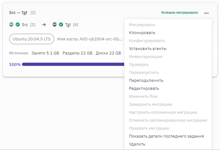Click the Имя хоста hostname text

90,39
